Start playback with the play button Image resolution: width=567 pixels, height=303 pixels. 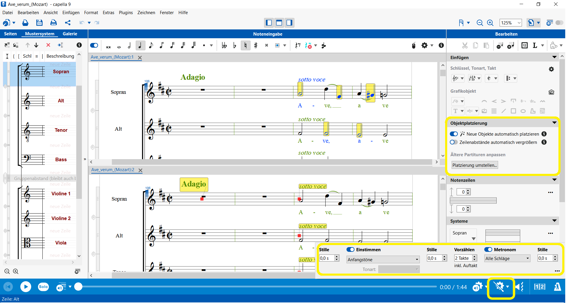click(26, 287)
